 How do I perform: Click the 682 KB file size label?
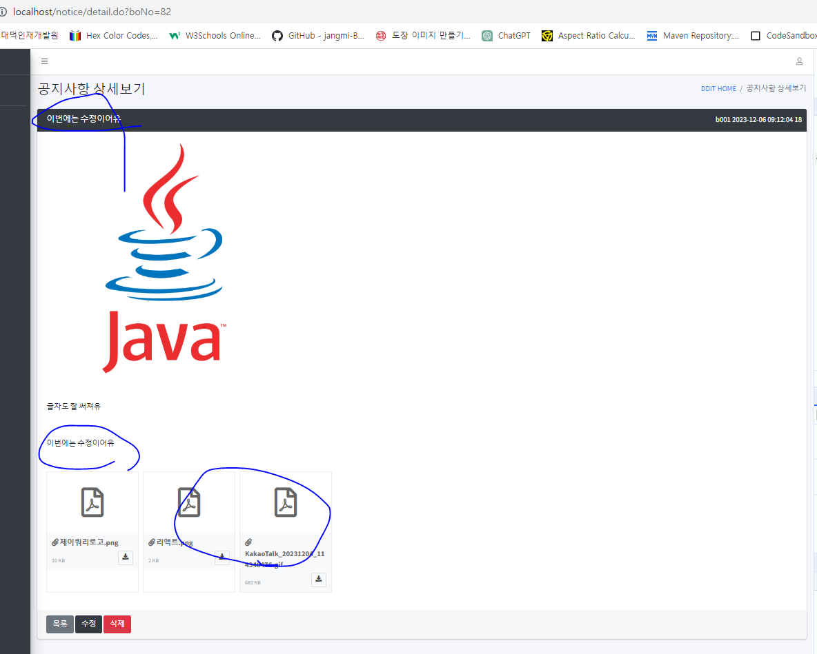click(253, 582)
